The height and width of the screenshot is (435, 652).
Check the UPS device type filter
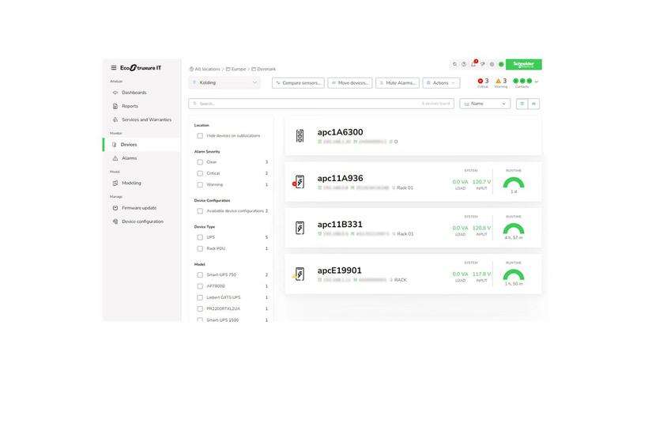click(x=200, y=237)
